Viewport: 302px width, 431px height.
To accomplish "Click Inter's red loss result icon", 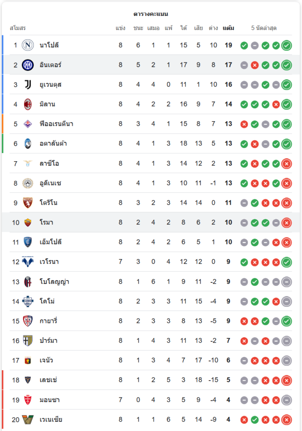I will click(x=255, y=65).
